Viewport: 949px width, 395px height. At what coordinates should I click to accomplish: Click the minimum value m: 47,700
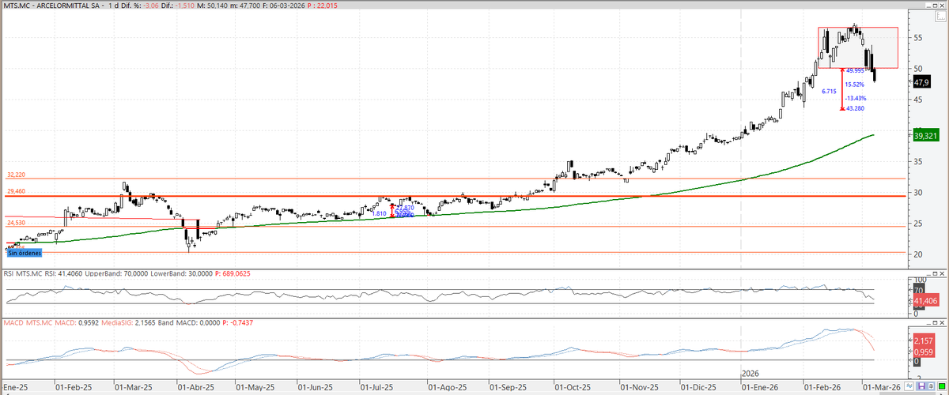click(x=245, y=5)
